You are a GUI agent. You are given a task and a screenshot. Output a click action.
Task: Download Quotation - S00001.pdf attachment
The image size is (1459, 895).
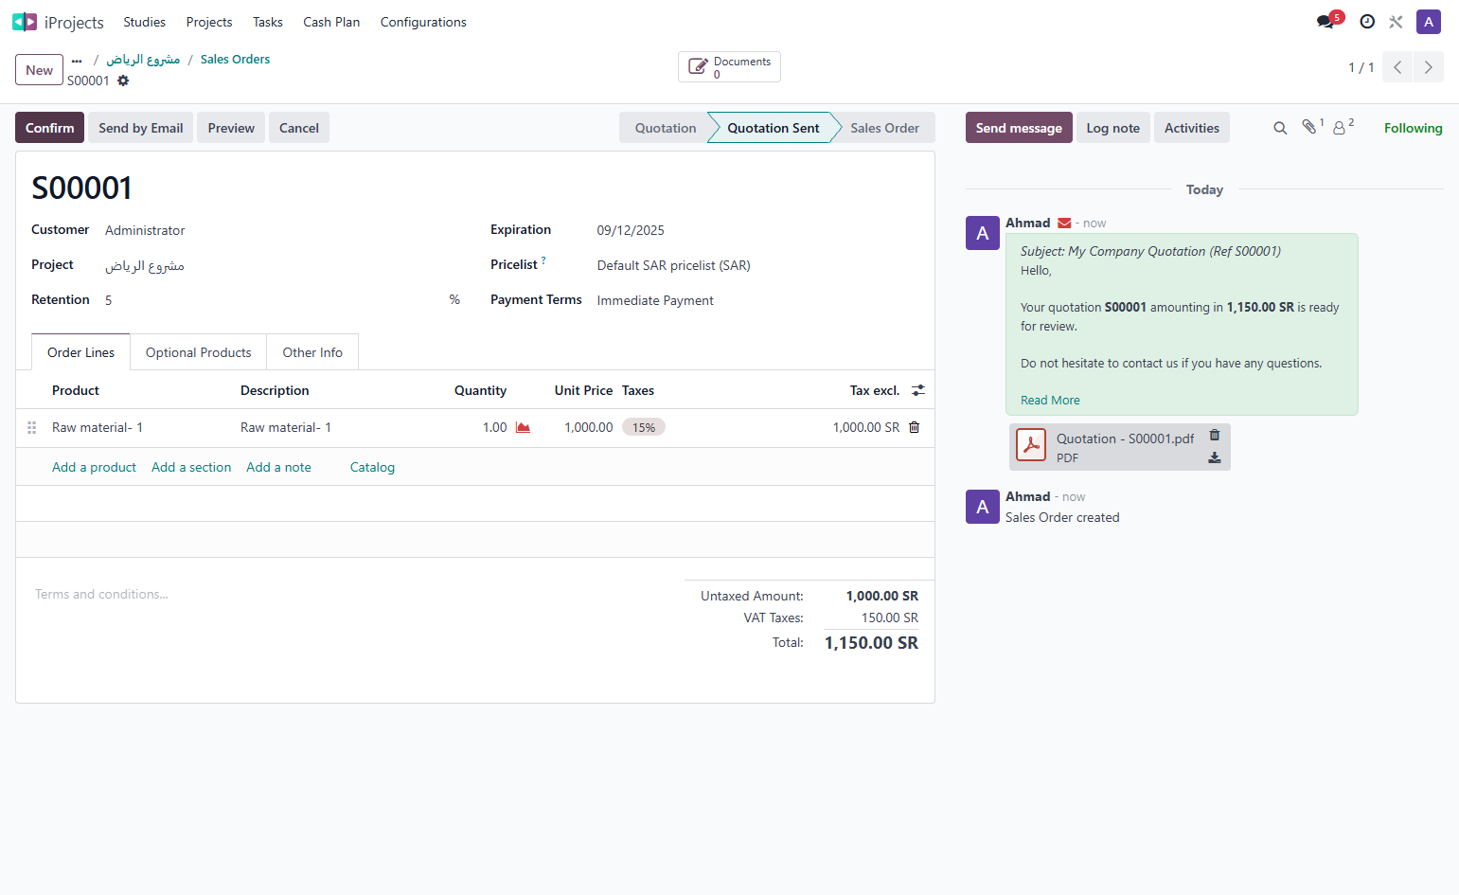coord(1215,457)
